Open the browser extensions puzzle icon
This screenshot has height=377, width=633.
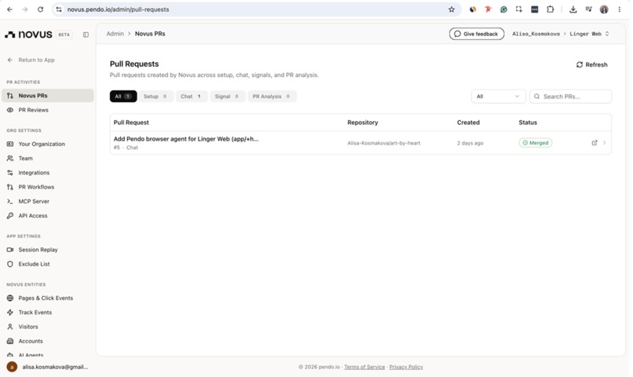click(x=551, y=9)
